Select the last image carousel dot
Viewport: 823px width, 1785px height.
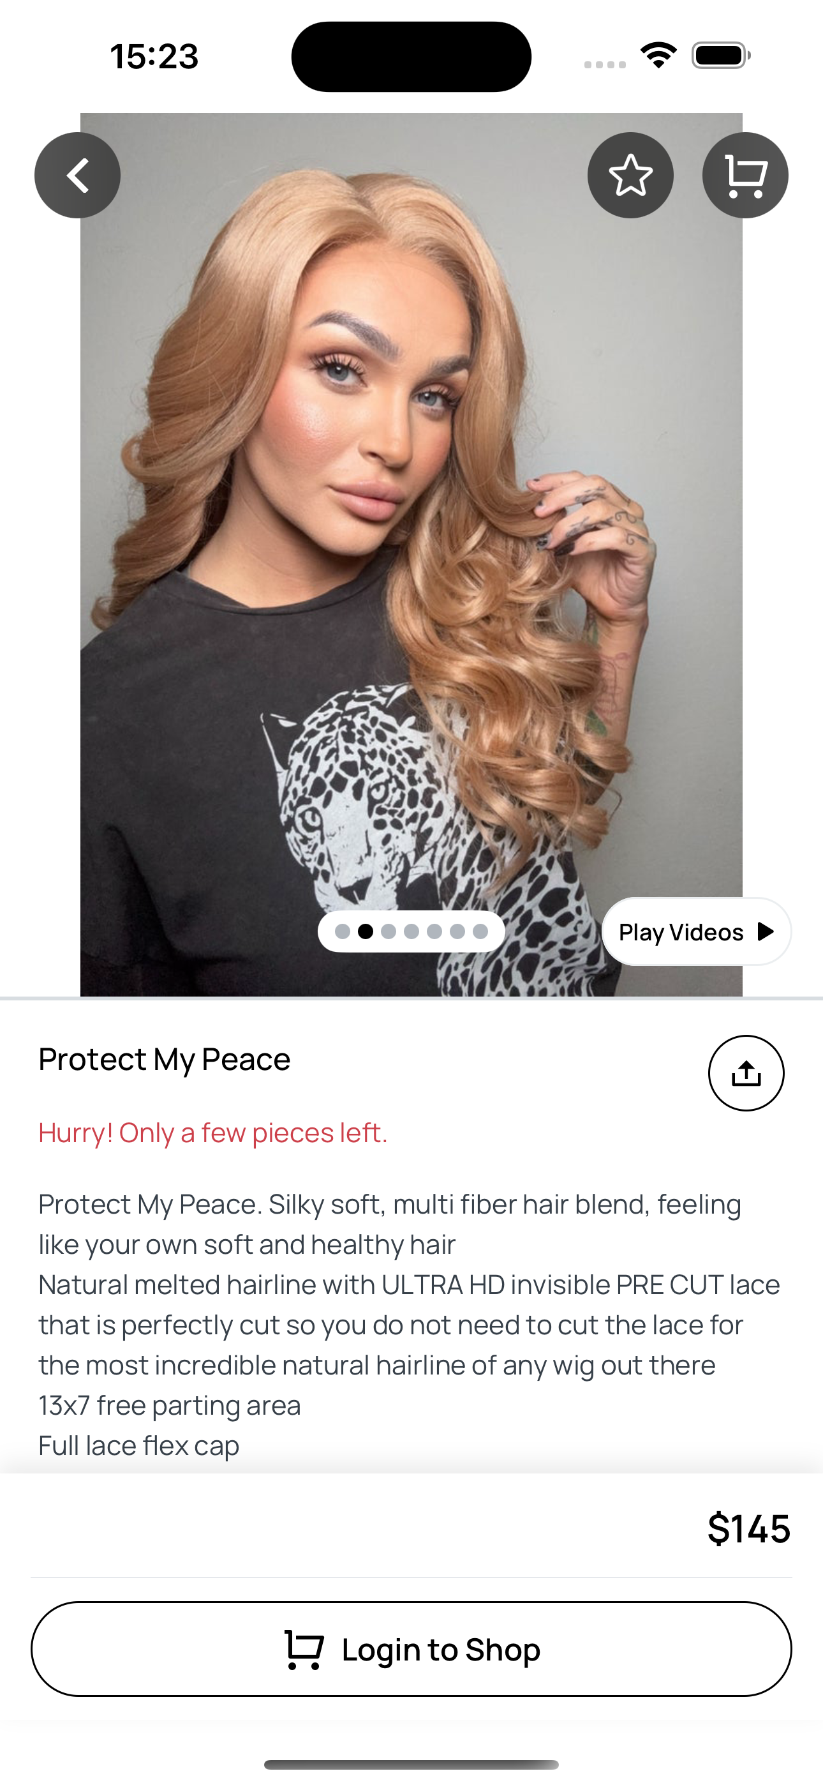(x=480, y=932)
